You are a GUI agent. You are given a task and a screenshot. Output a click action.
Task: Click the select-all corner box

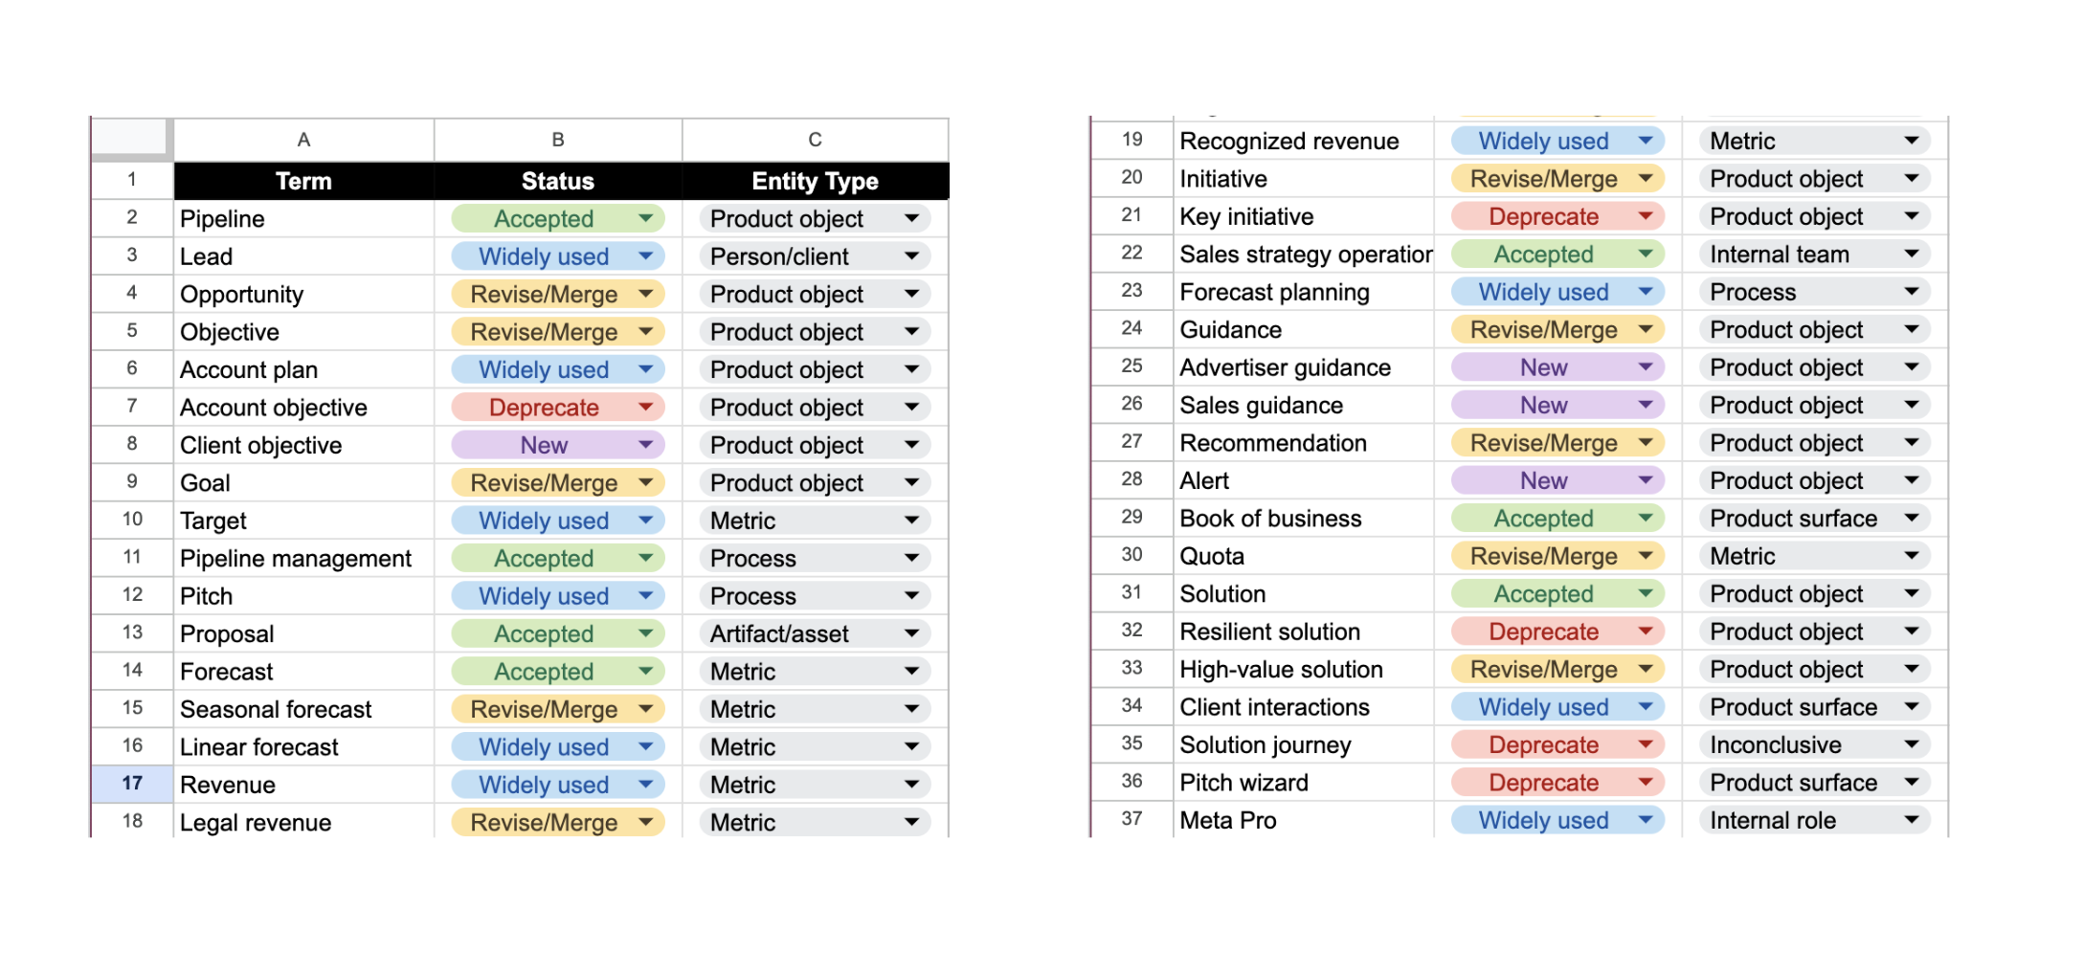pyautogui.click(x=132, y=139)
